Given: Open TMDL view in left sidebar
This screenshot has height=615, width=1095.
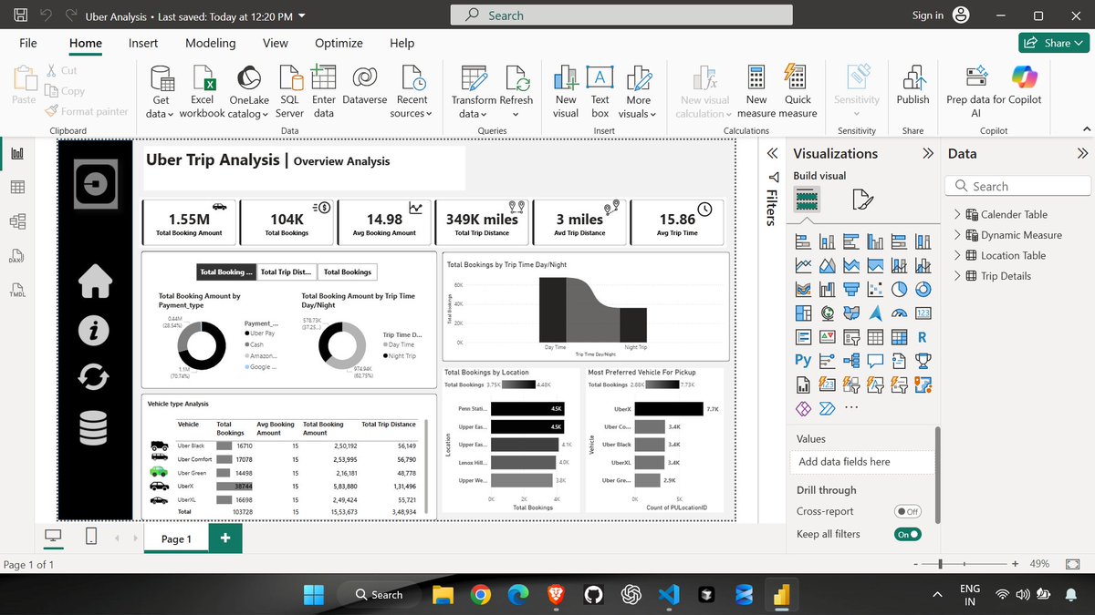Looking at the screenshot, I should [17, 291].
